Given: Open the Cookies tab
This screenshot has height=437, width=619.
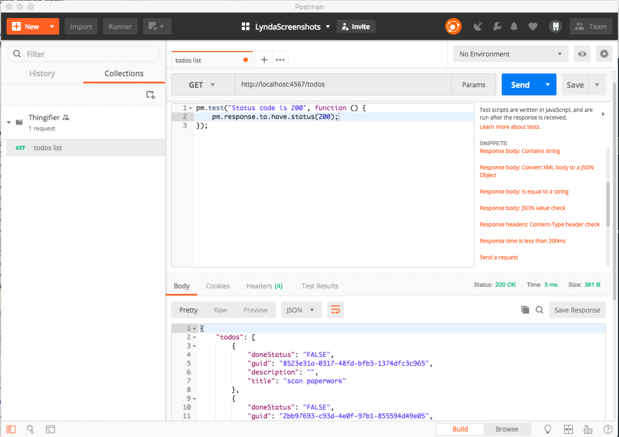Looking at the screenshot, I should pyautogui.click(x=218, y=286).
